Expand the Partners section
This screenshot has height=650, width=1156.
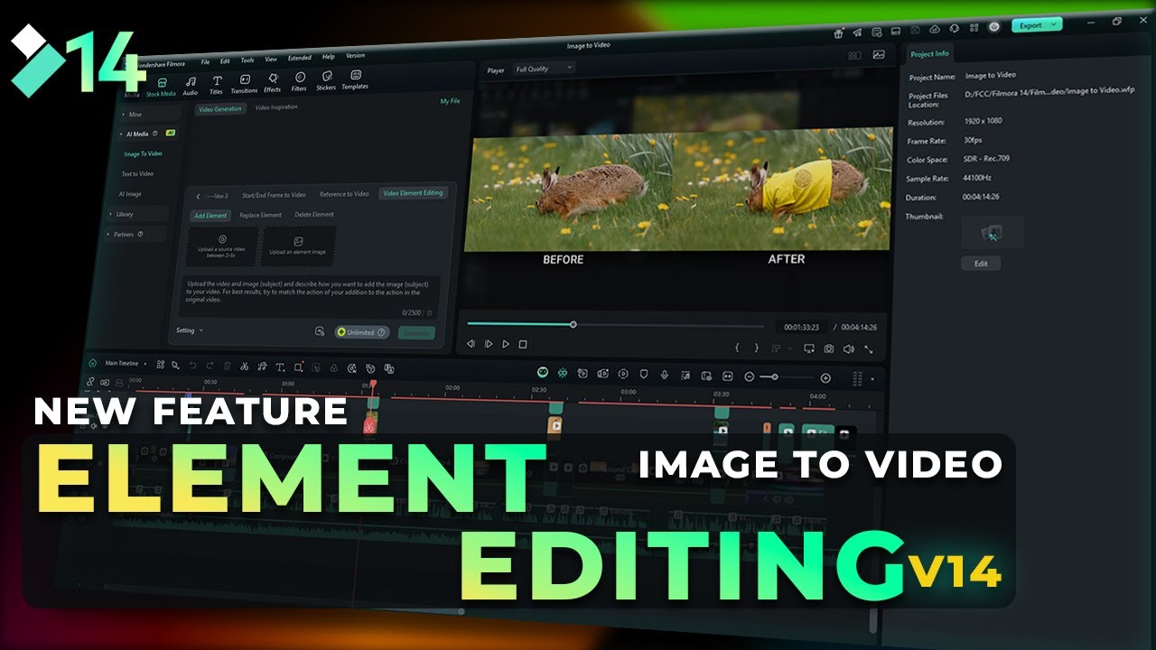pos(135,234)
